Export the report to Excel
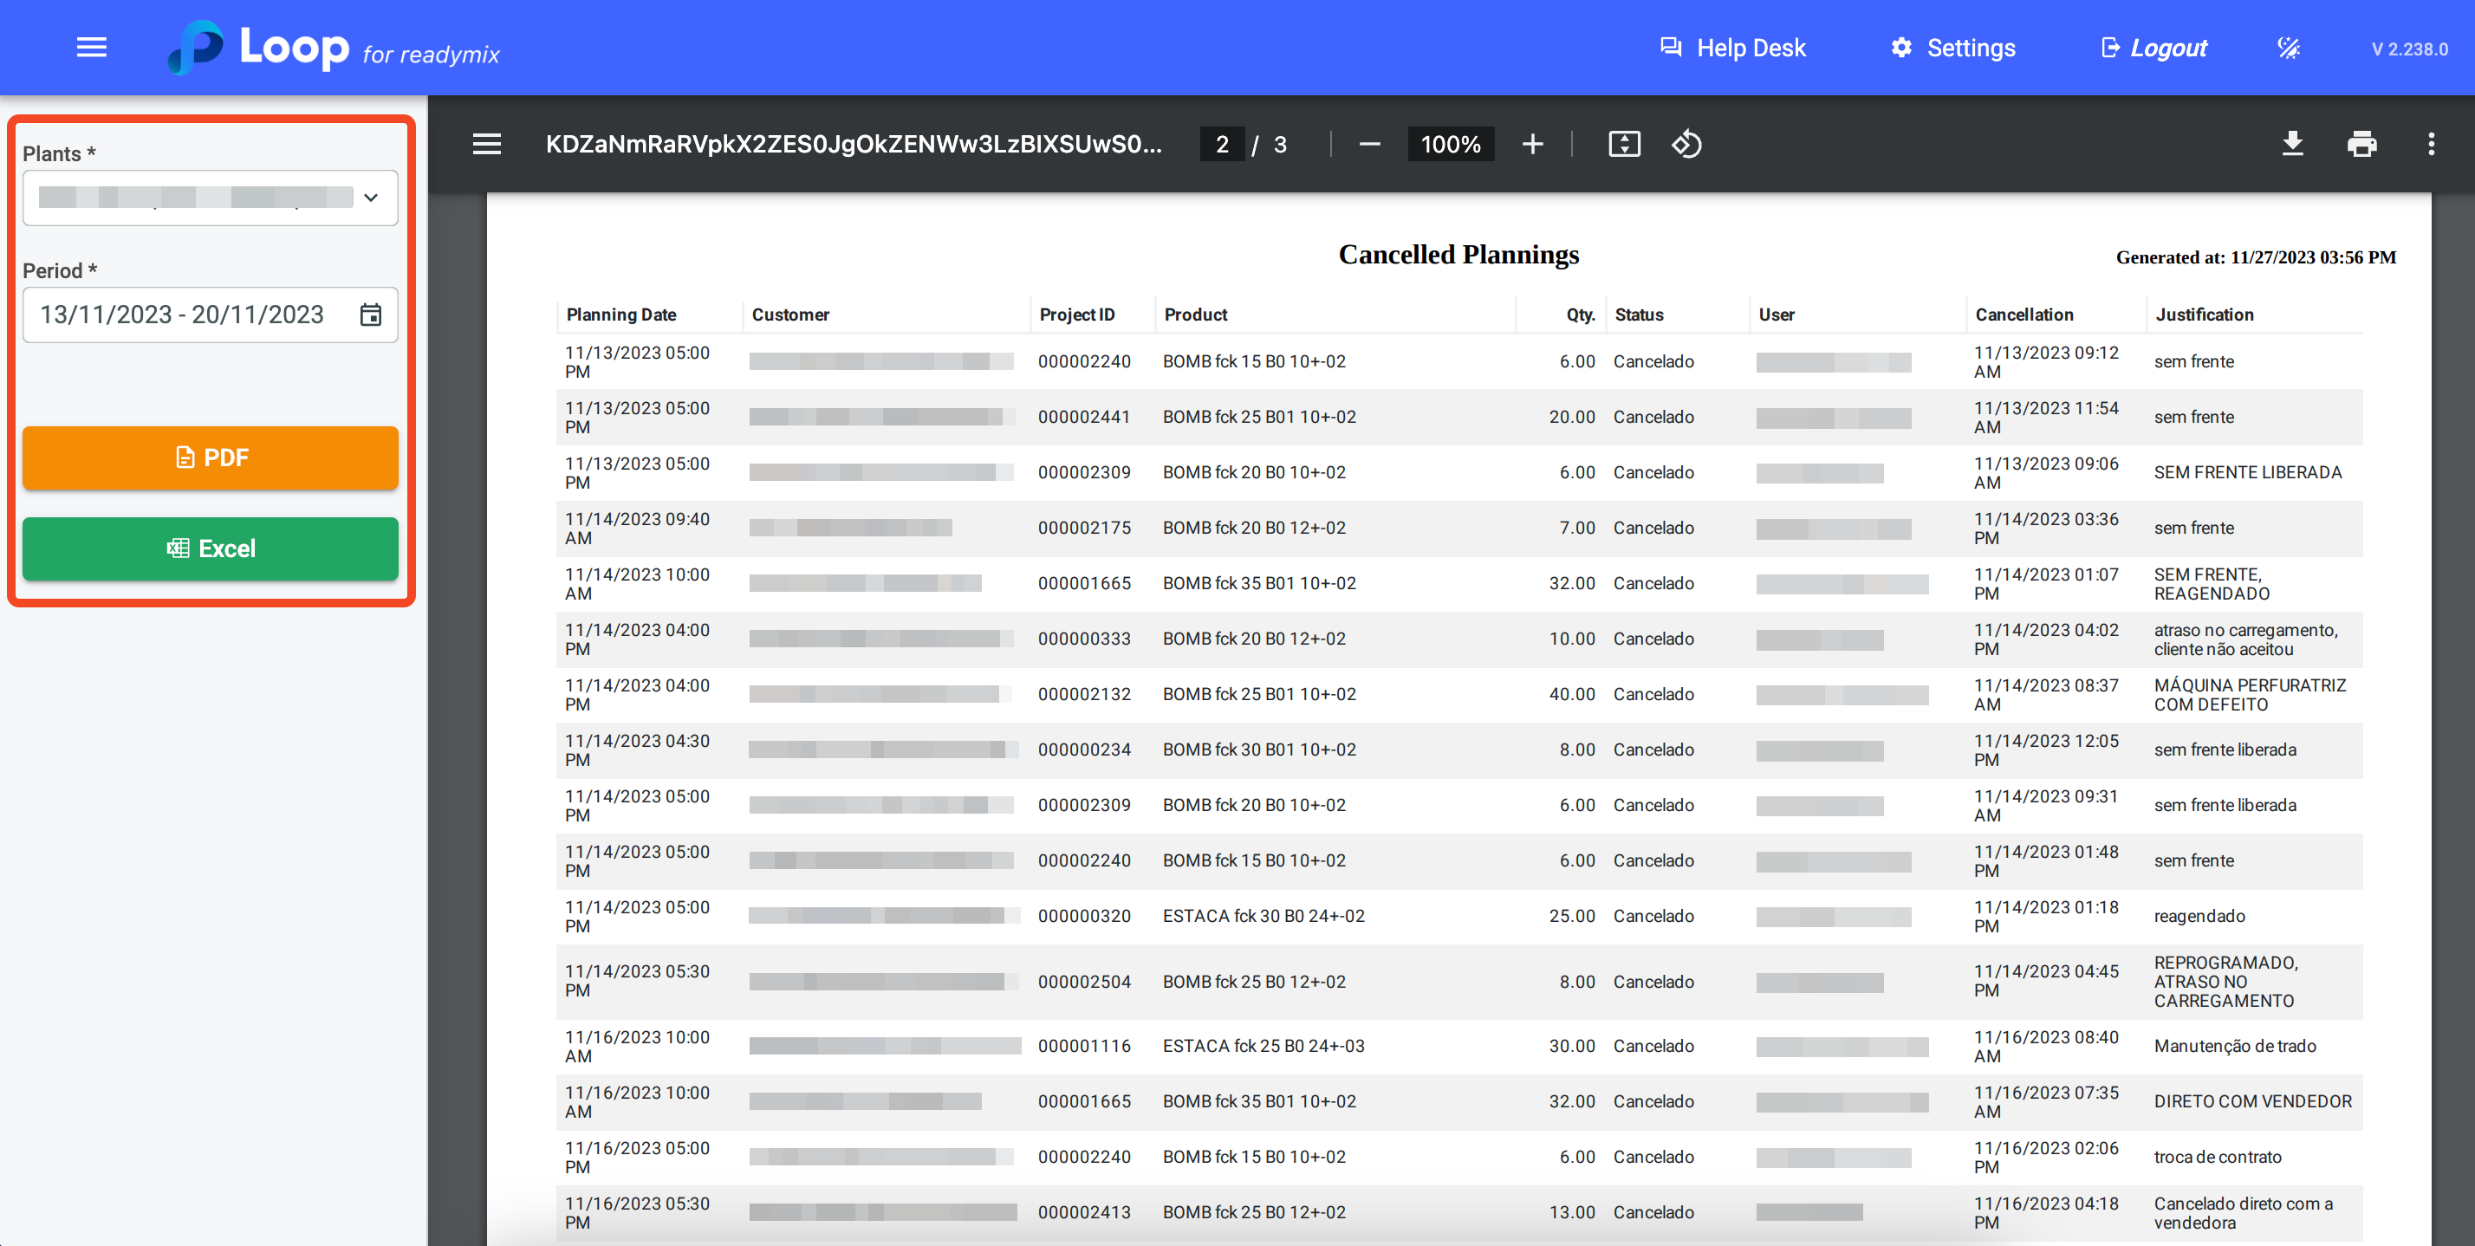 [211, 548]
